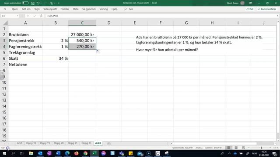280x157 pixels.
Task: Select column A header
Action: [x=25, y=23]
